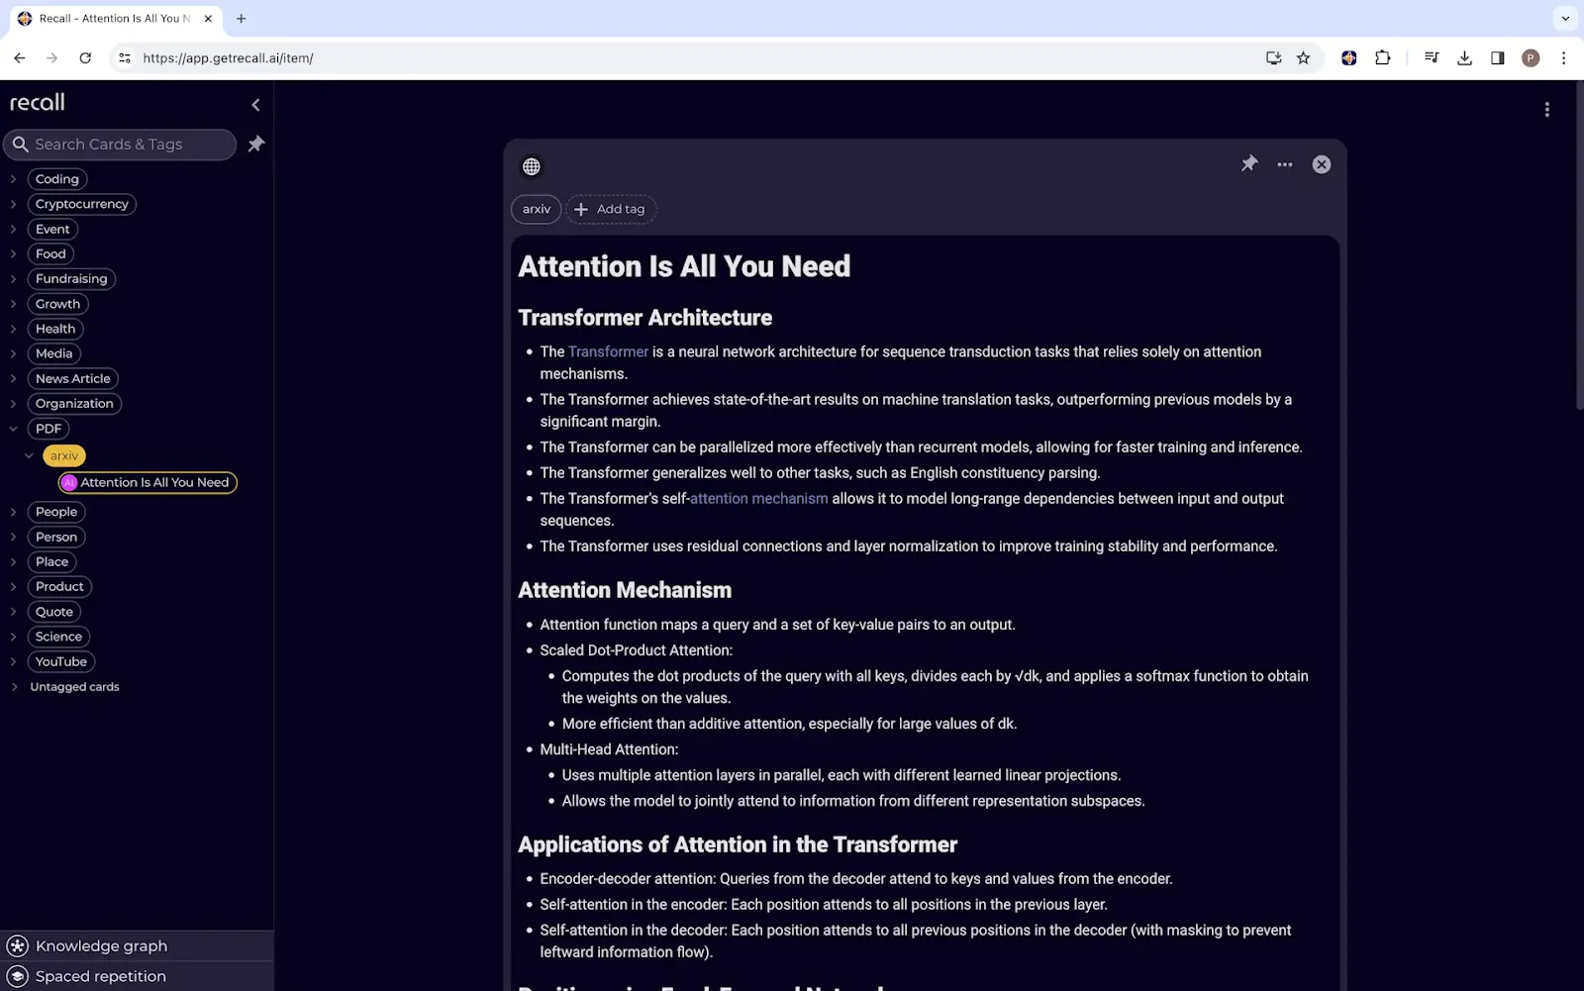Click the install app icon in address bar
The width and height of the screenshot is (1584, 991).
click(x=1274, y=58)
